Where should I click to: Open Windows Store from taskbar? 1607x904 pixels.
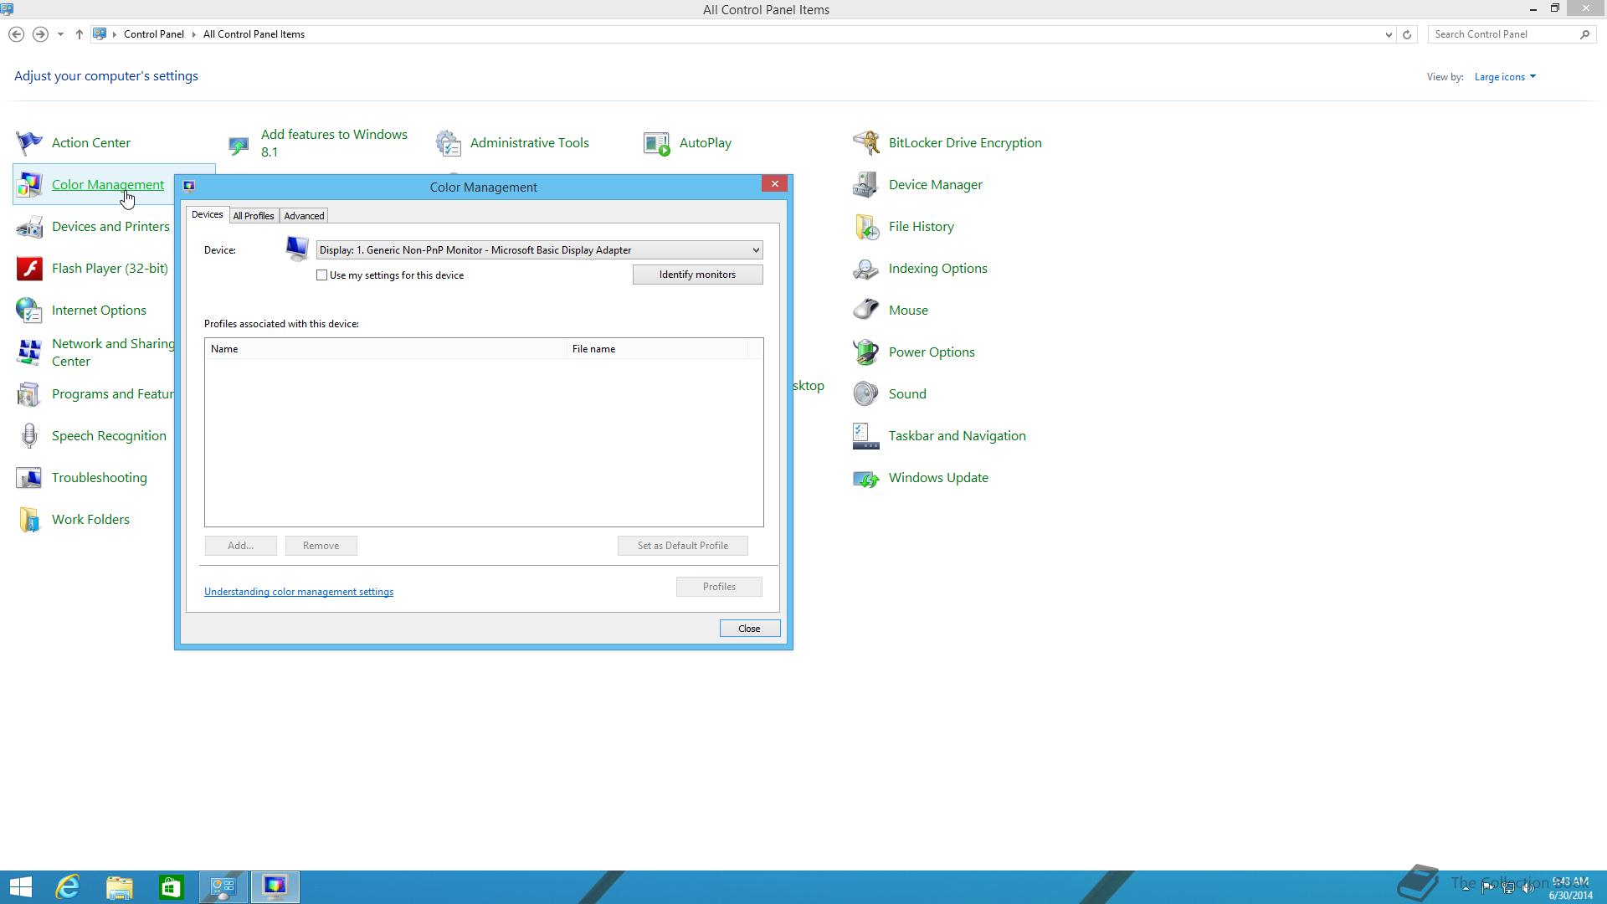click(x=172, y=886)
